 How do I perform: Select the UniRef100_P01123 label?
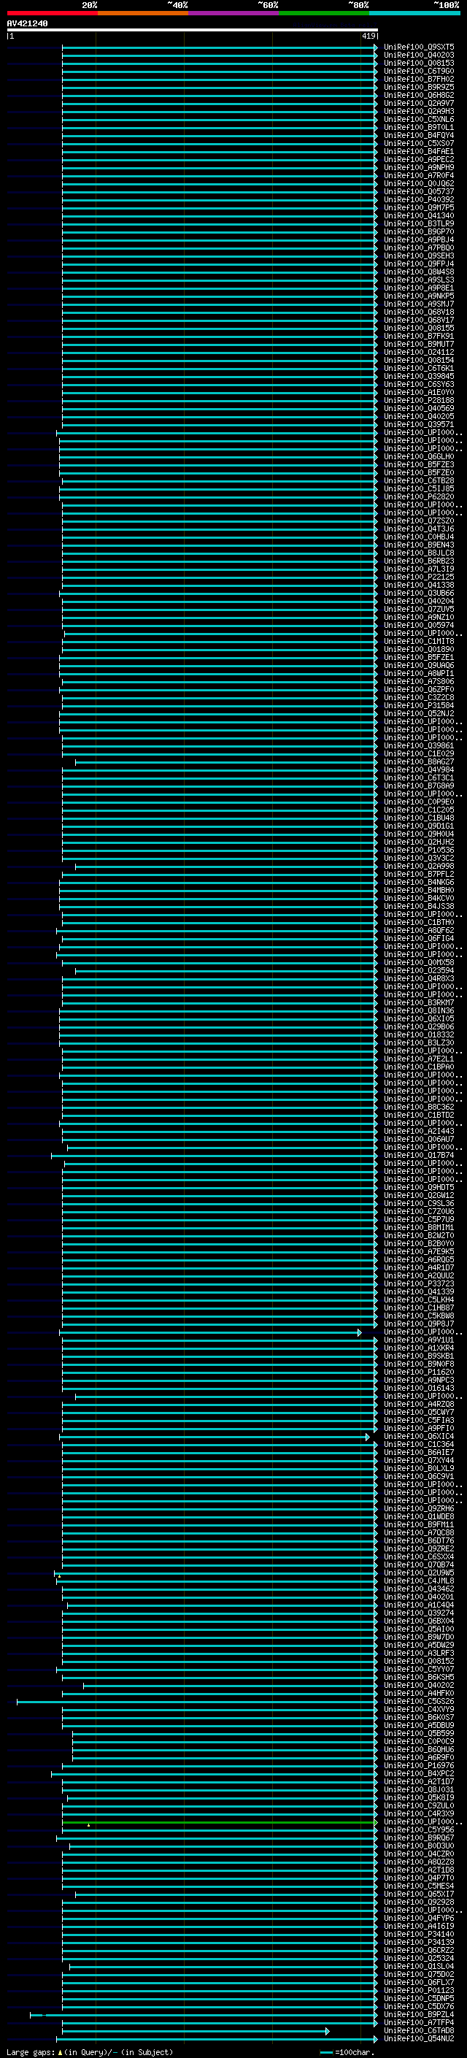pos(419,1990)
